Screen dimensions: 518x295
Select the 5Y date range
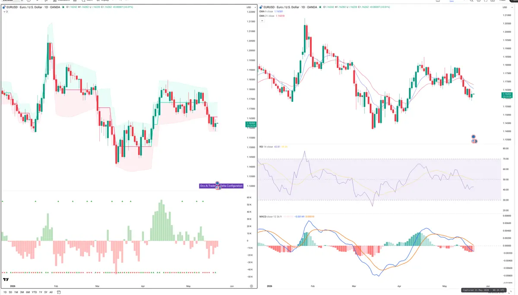point(46,292)
